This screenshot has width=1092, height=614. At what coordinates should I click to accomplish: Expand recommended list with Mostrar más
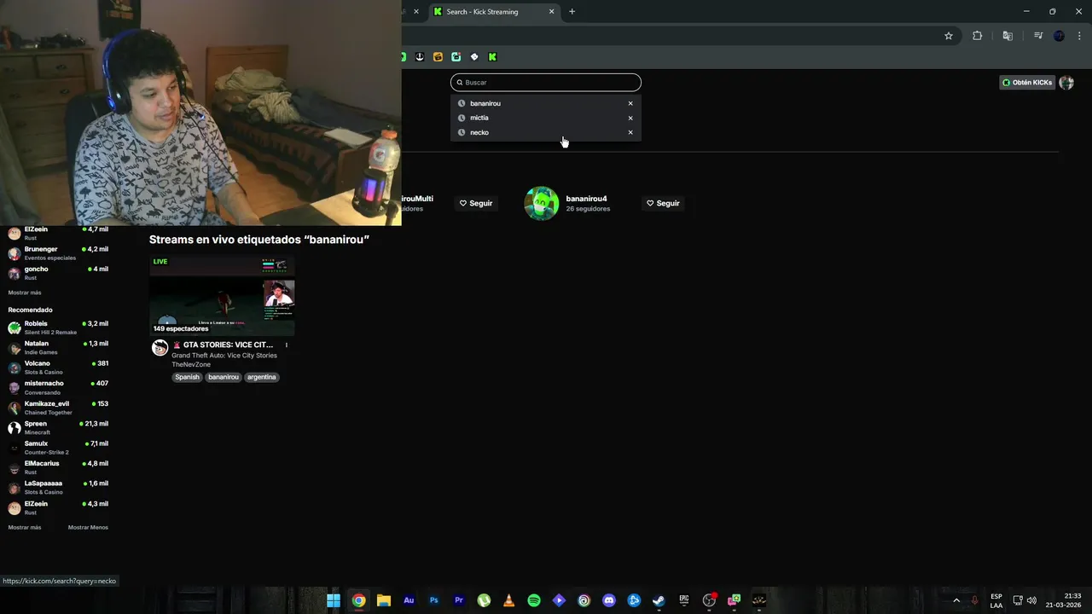coord(25,528)
